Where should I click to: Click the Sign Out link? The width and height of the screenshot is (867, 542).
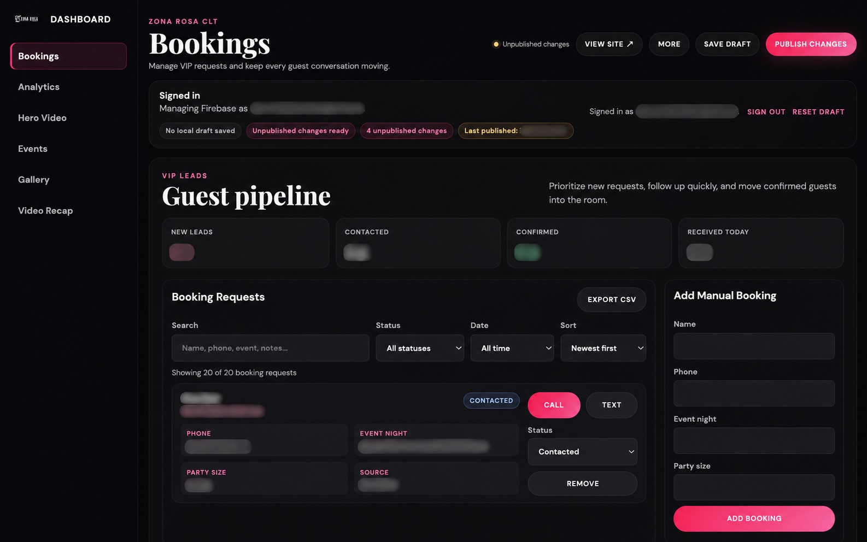pos(766,112)
